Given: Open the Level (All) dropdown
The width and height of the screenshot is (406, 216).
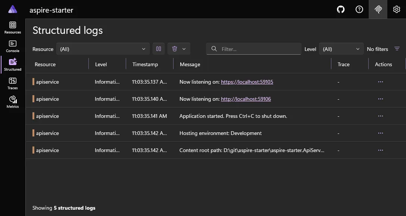Looking at the screenshot, I should (341, 49).
